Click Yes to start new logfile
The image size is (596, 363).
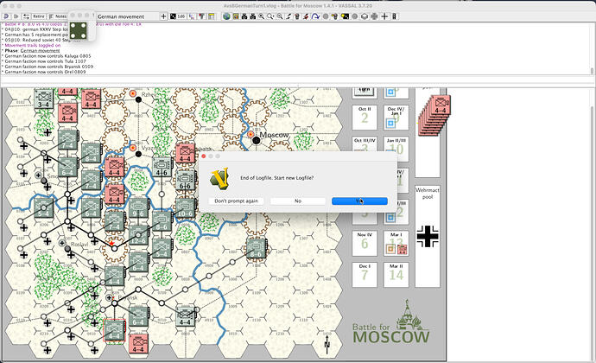(359, 201)
